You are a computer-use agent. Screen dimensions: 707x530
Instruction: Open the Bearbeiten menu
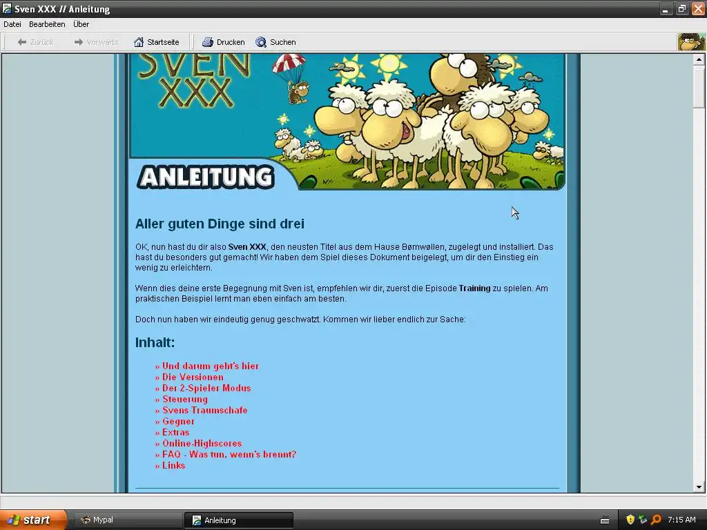[x=47, y=24]
